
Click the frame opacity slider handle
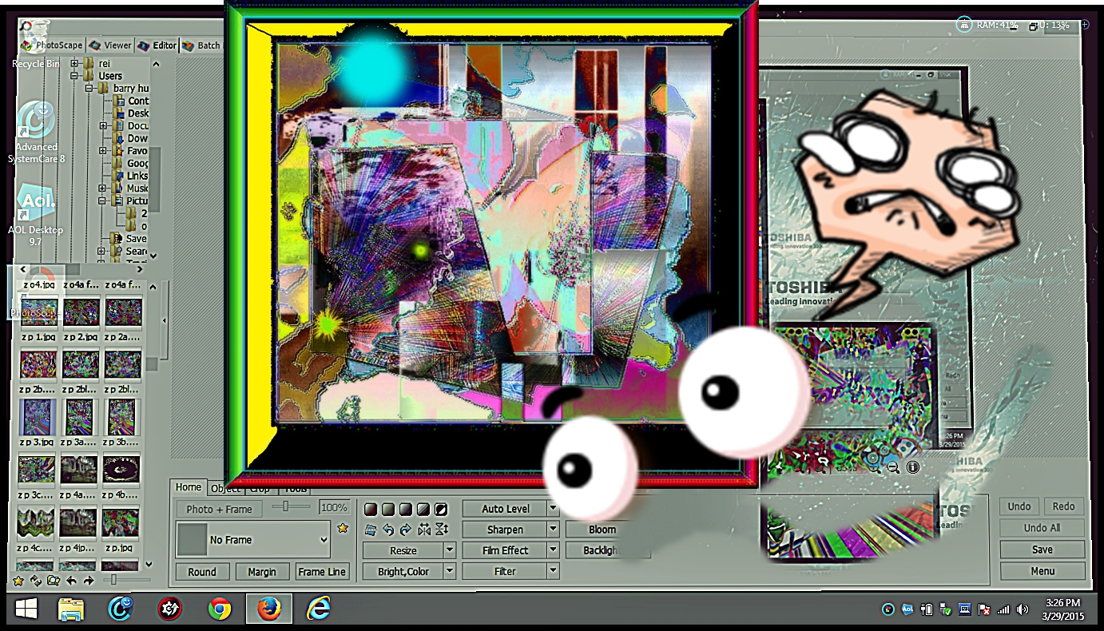(285, 506)
